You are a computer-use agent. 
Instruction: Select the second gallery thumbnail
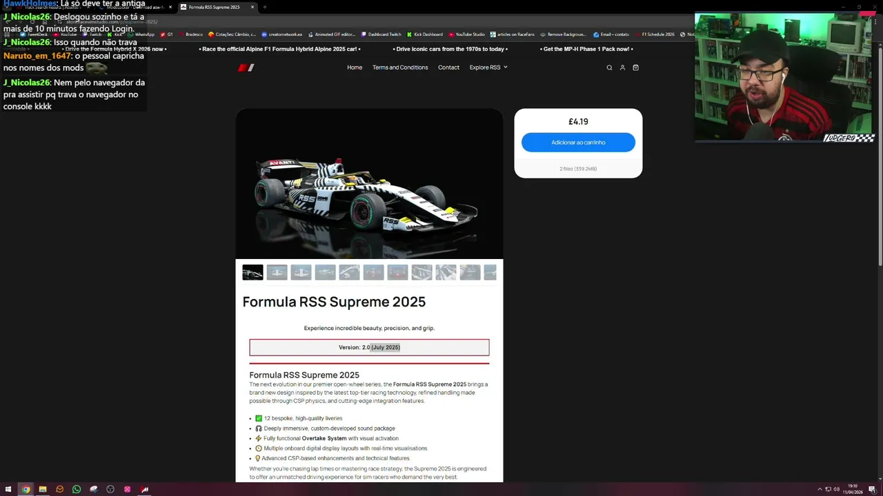coord(277,272)
